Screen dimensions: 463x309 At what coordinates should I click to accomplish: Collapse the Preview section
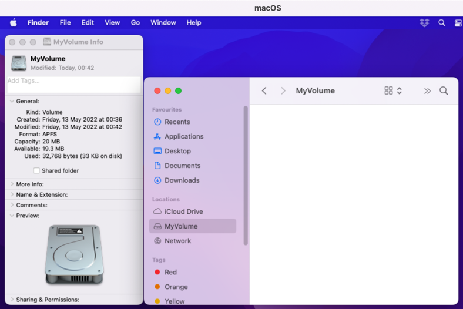pyautogui.click(x=12, y=216)
